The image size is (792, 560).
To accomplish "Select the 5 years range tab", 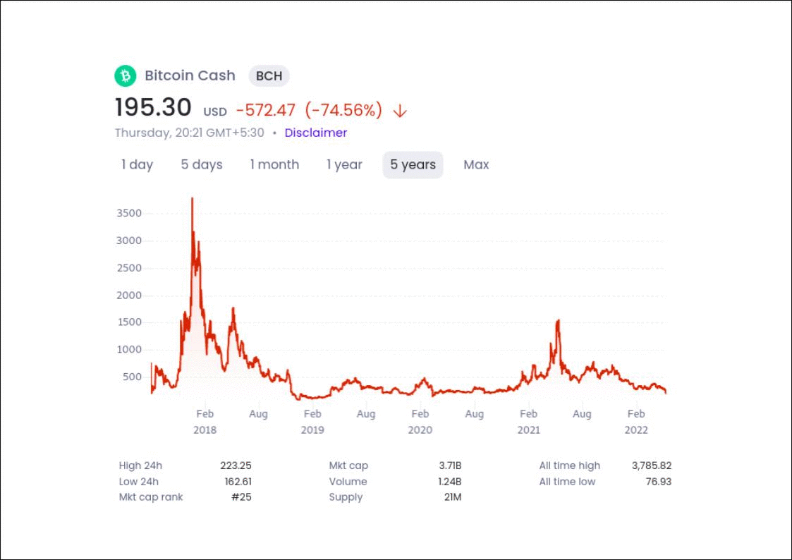I will pos(413,164).
